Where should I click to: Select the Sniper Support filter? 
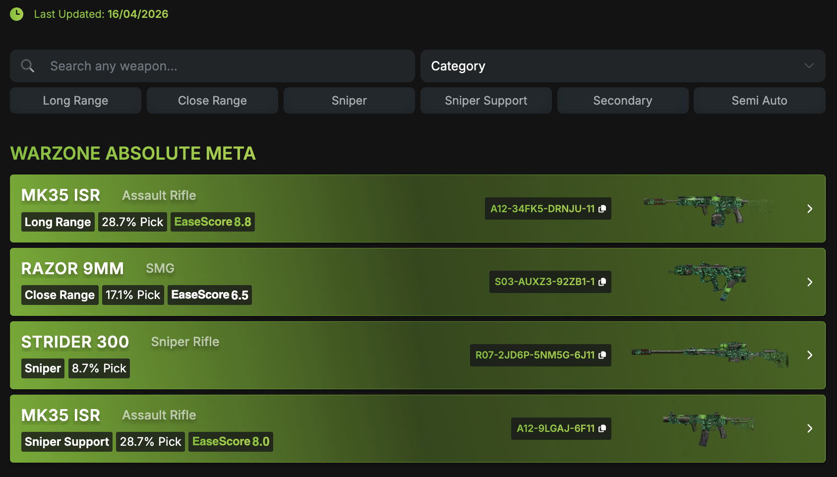486,101
